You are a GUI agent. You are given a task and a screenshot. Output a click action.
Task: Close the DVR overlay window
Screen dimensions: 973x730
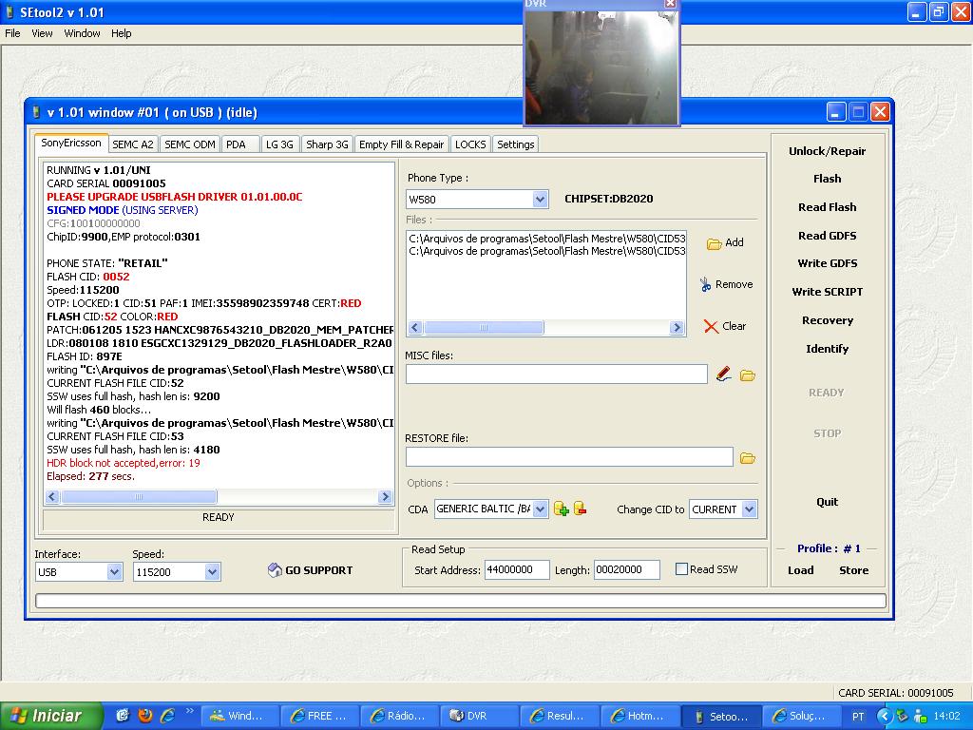pyautogui.click(x=670, y=4)
